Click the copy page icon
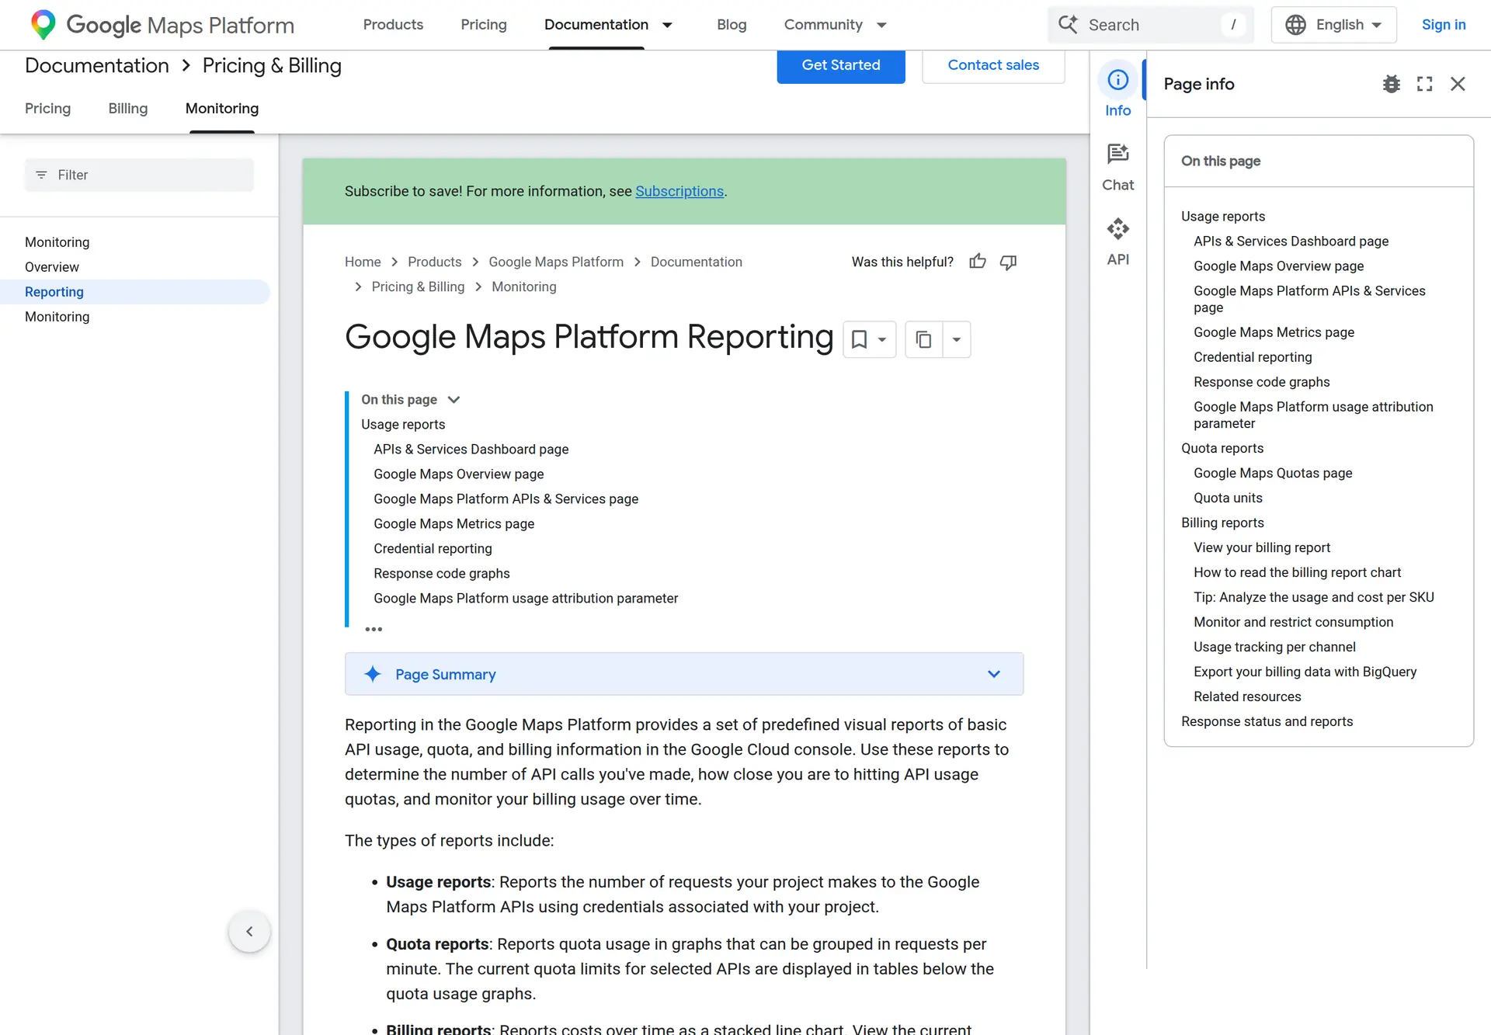The width and height of the screenshot is (1491, 1035). (923, 339)
